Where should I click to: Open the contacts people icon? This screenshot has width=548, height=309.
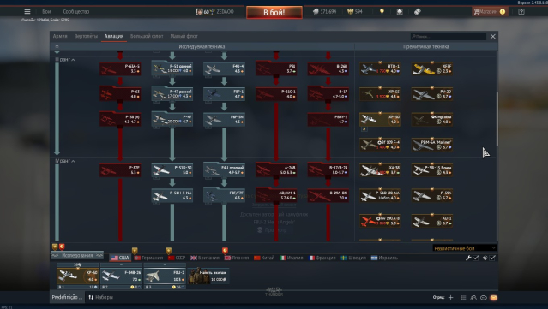(x=473, y=298)
